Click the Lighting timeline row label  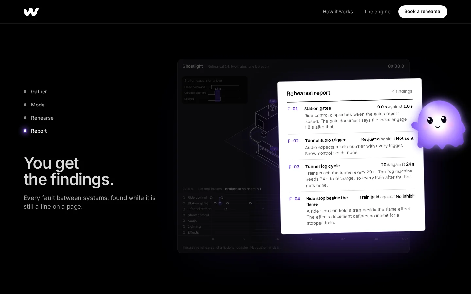pyautogui.click(x=194, y=227)
